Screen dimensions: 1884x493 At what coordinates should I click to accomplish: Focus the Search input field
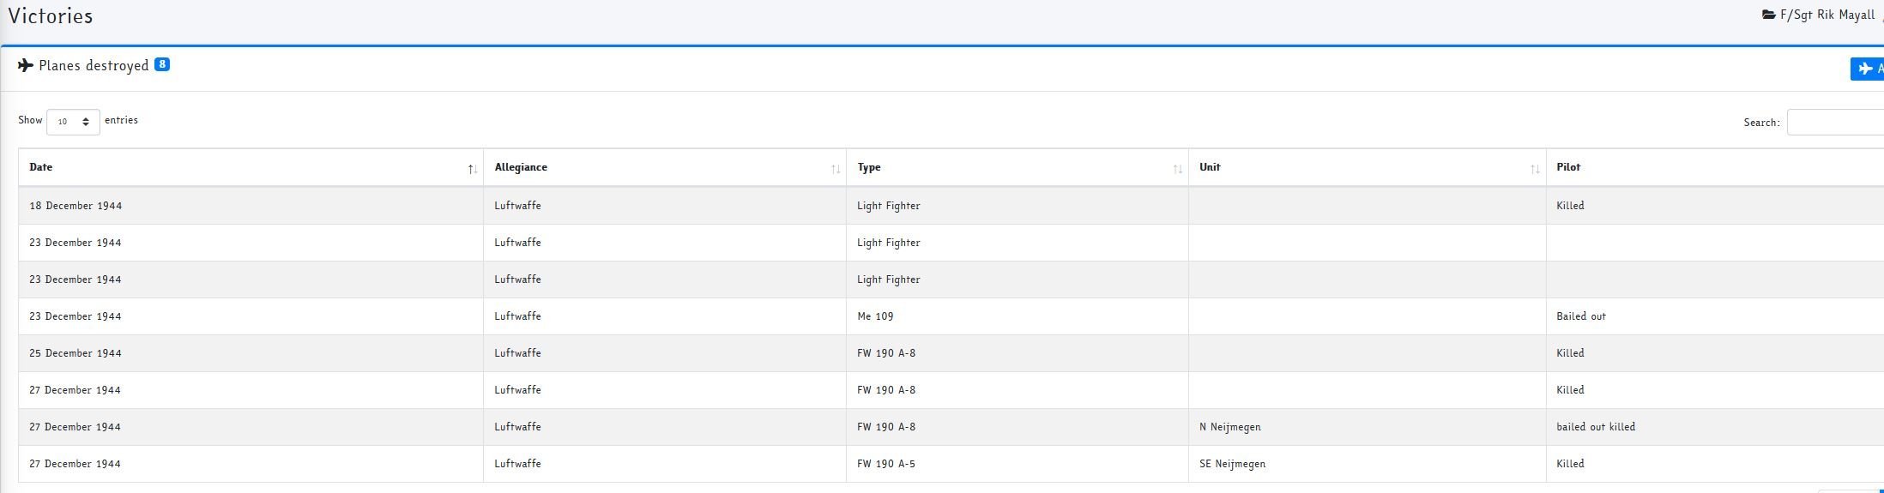[1836, 123]
